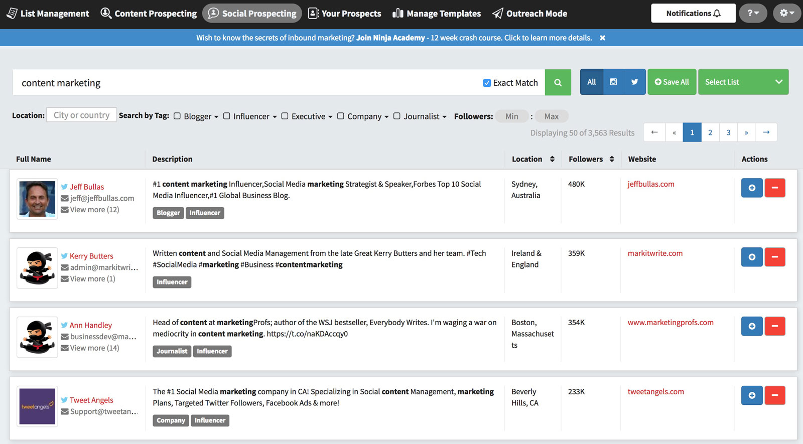803x444 pixels.
Task: Go to Your Prospects tab
Action: [344, 14]
